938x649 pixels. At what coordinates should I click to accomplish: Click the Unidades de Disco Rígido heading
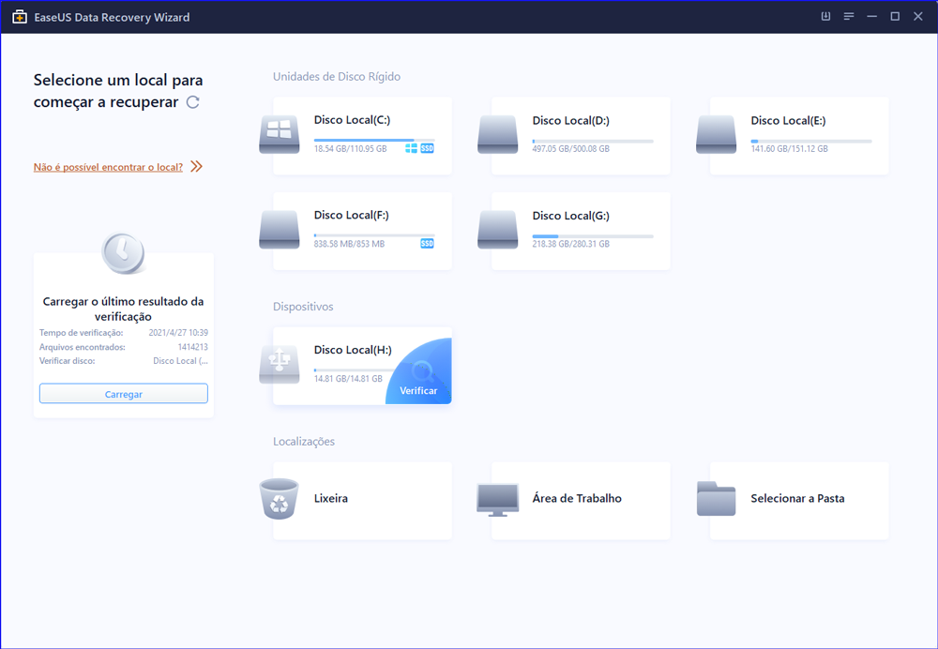pos(337,77)
